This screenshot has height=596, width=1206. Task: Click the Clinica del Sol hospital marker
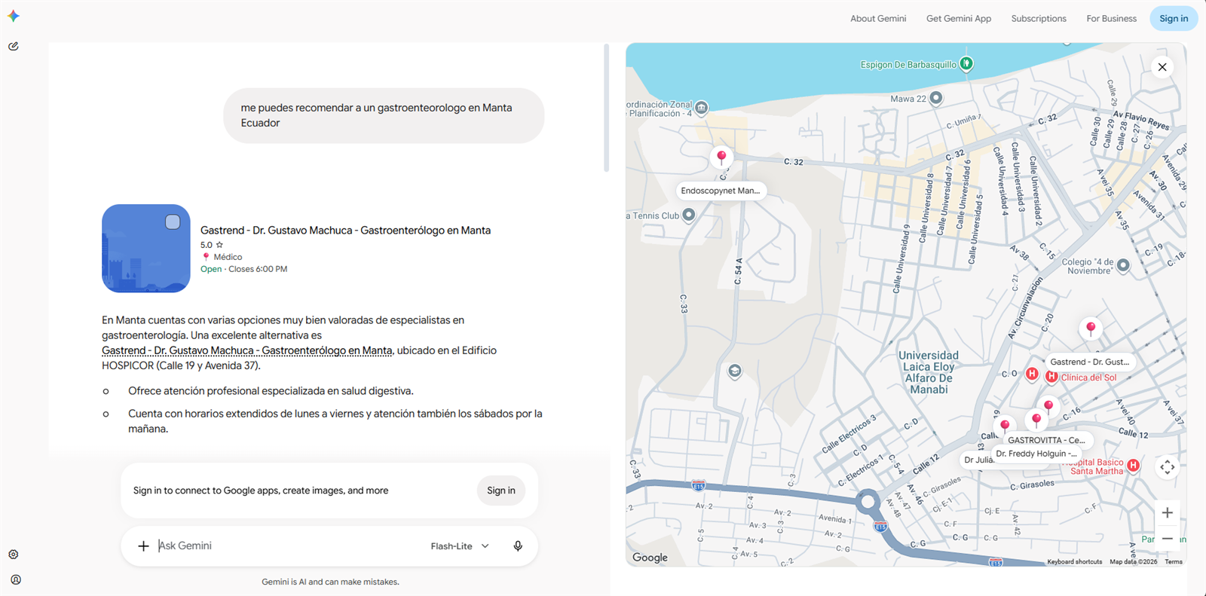(1051, 377)
